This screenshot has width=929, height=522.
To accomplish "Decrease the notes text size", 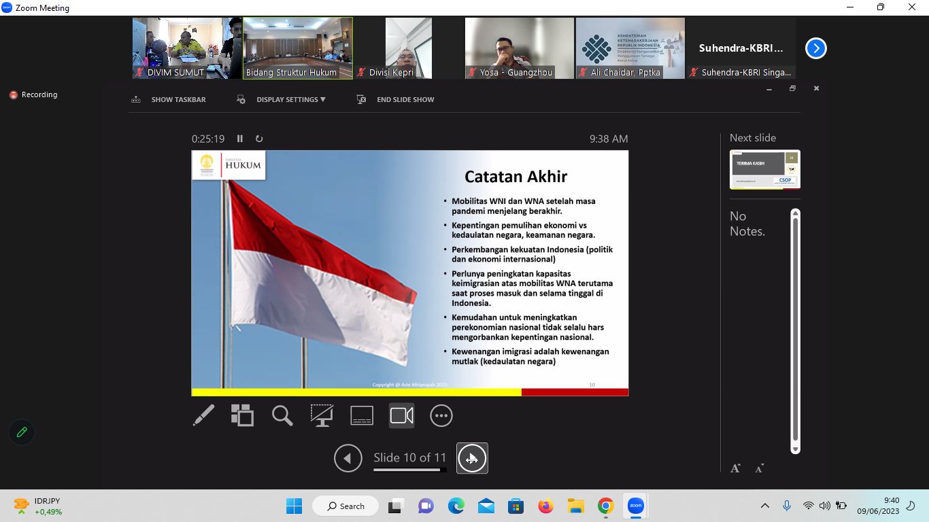I will tap(759, 468).
